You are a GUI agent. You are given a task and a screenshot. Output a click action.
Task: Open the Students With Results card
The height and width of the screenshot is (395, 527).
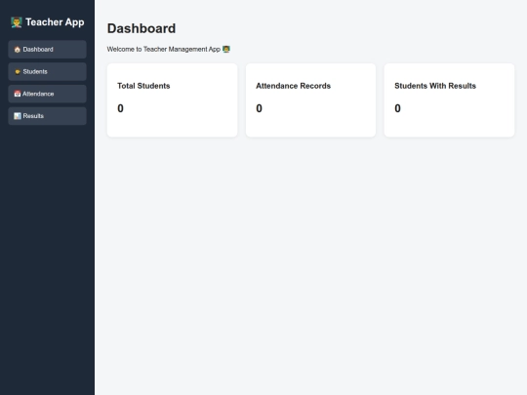tap(449, 100)
